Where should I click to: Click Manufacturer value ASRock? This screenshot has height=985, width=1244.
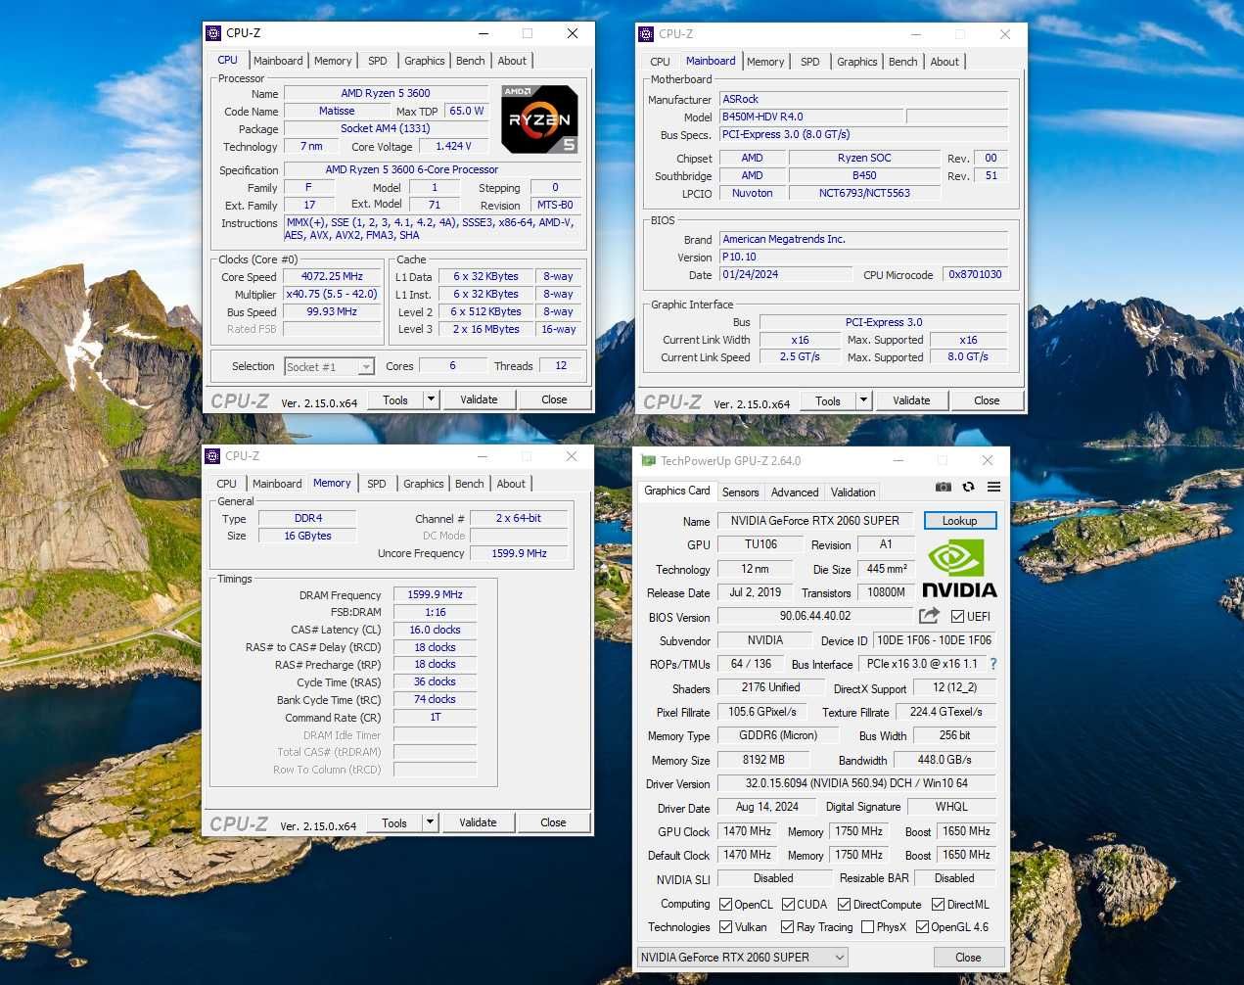click(863, 99)
